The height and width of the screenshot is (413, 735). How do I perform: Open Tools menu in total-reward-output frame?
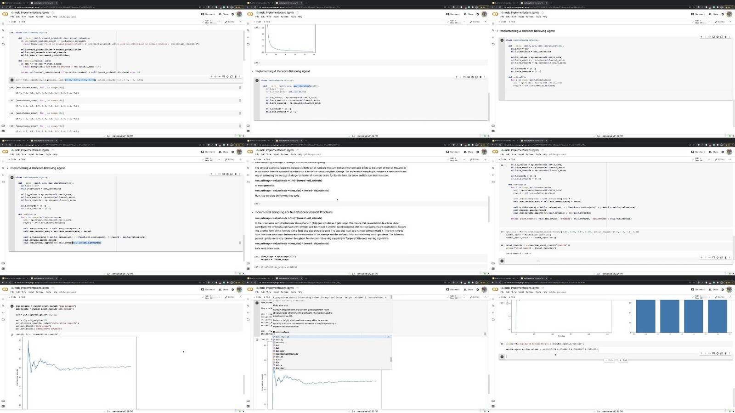[538, 154]
